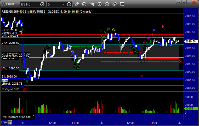Click the 13451 volume value marker
Image resolution: width=199 pixels, height=126 pixels.
191,109
